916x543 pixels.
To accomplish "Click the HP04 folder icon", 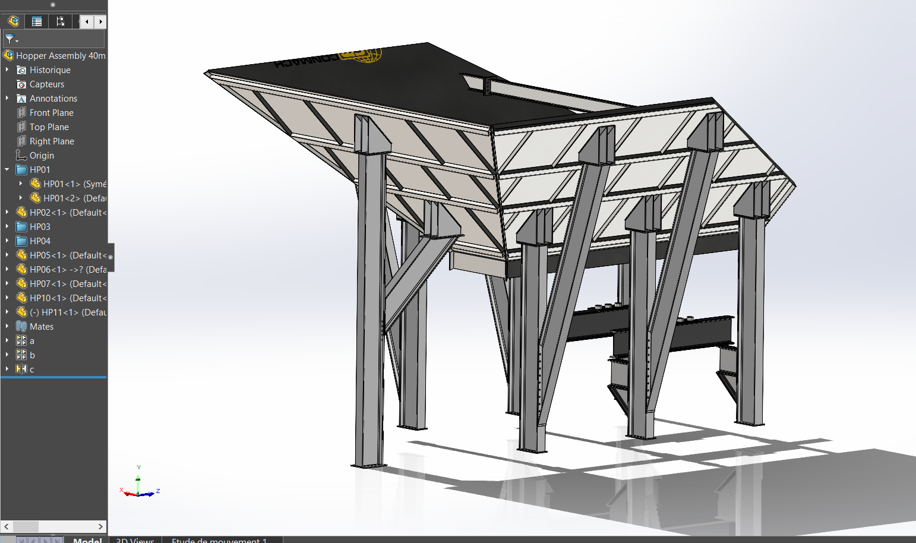I will click(x=21, y=241).
